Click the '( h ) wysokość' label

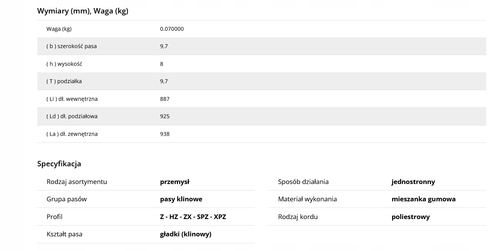tap(64, 64)
